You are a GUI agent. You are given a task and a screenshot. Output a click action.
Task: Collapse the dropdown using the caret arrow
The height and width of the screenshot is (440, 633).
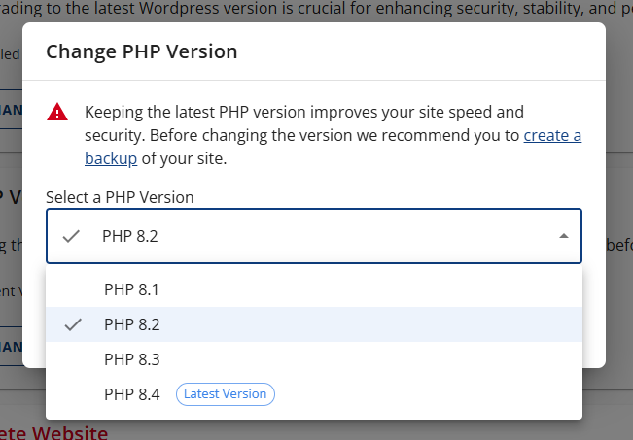pos(563,236)
